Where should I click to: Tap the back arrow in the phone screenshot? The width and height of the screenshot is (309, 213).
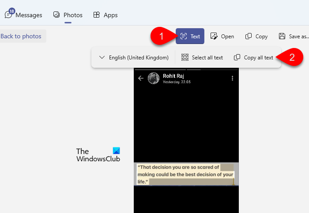click(141, 78)
